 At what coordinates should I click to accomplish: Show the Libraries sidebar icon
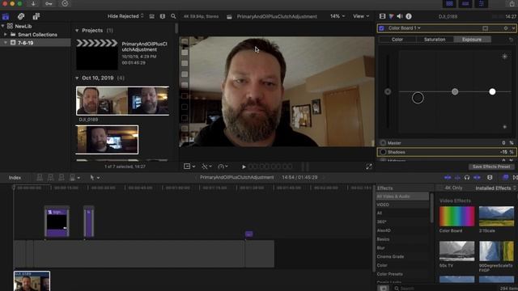pos(6,16)
